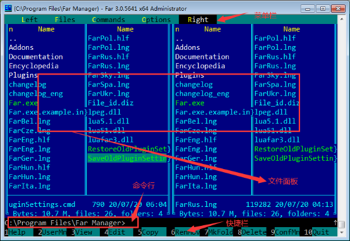The height and width of the screenshot is (241, 350).
Task: Open the highlighted Right menu
Action: [198, 20]
